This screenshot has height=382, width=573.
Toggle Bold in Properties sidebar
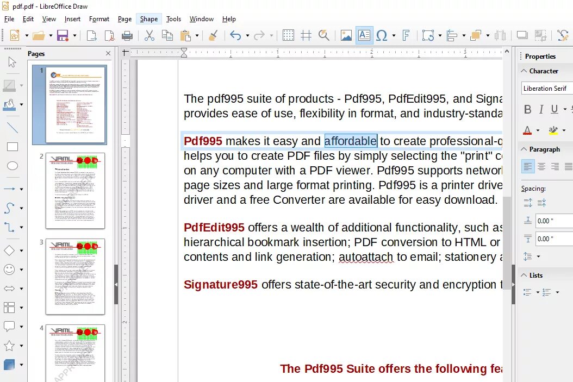pyautogui.click(x=527, y=109)
